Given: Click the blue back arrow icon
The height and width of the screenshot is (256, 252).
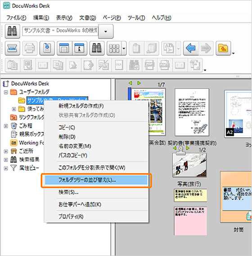Looking at the screenshot, I should (191, 48).
